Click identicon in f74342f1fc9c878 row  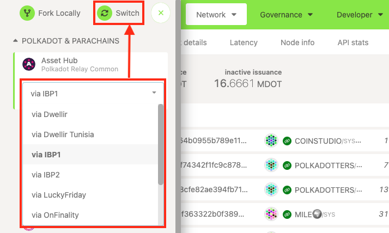[x=271, y=165]
